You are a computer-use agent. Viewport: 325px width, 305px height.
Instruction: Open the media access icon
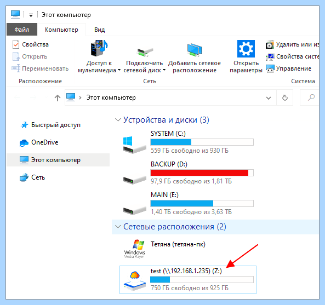coord(99,48)
